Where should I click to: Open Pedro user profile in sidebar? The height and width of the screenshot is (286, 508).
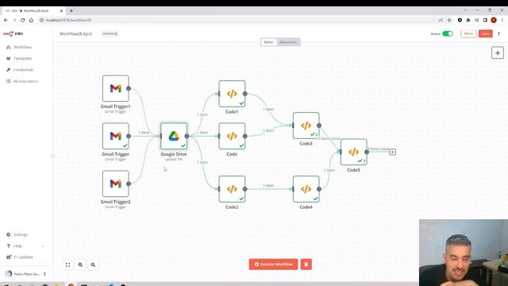coord(23,274)
